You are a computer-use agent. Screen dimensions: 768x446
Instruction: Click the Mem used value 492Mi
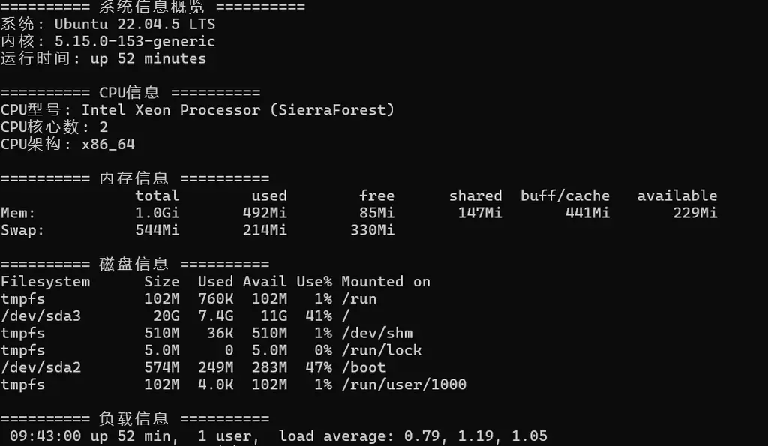tap(265, 213)
